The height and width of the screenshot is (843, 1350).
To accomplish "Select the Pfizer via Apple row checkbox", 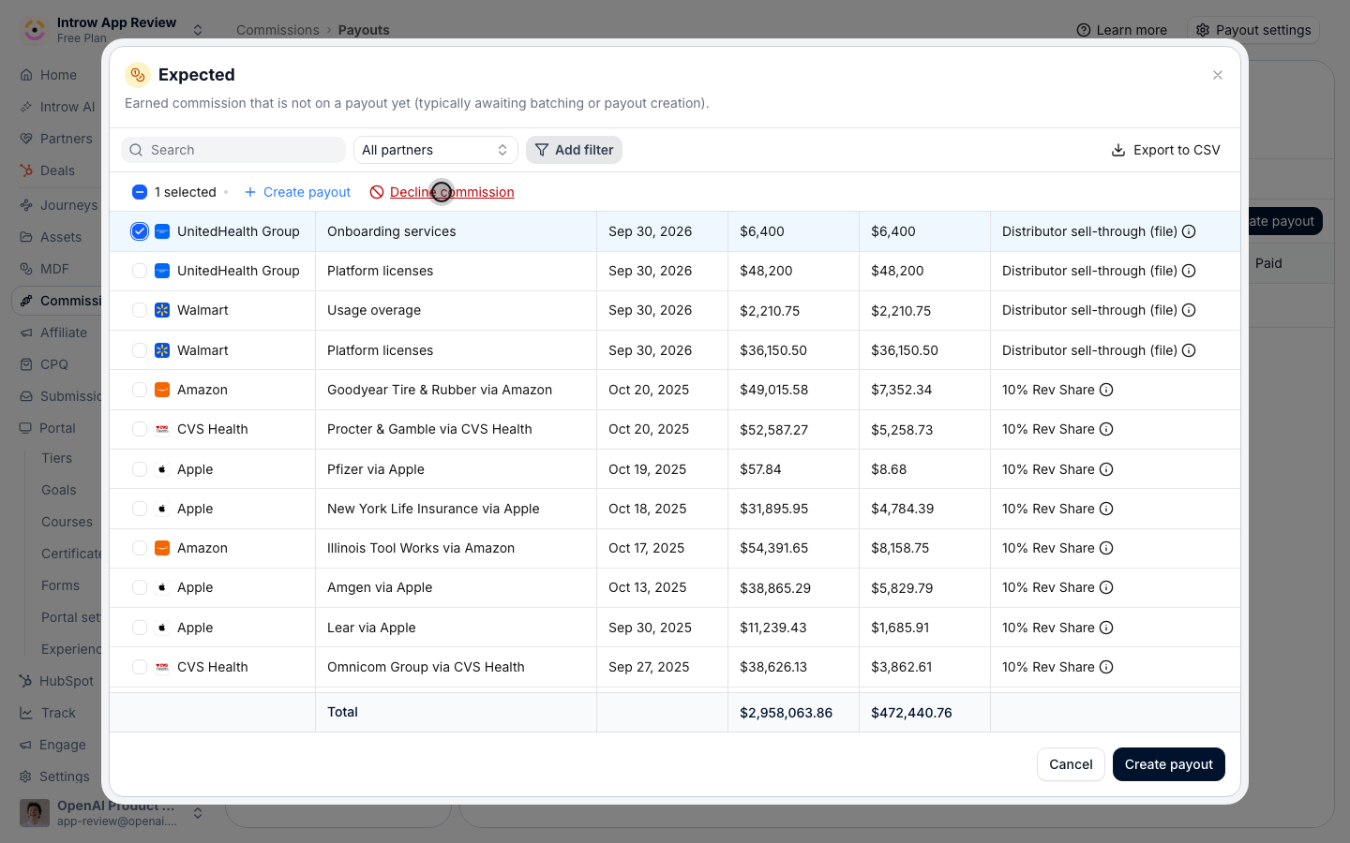I will click(x=140, y=469).
